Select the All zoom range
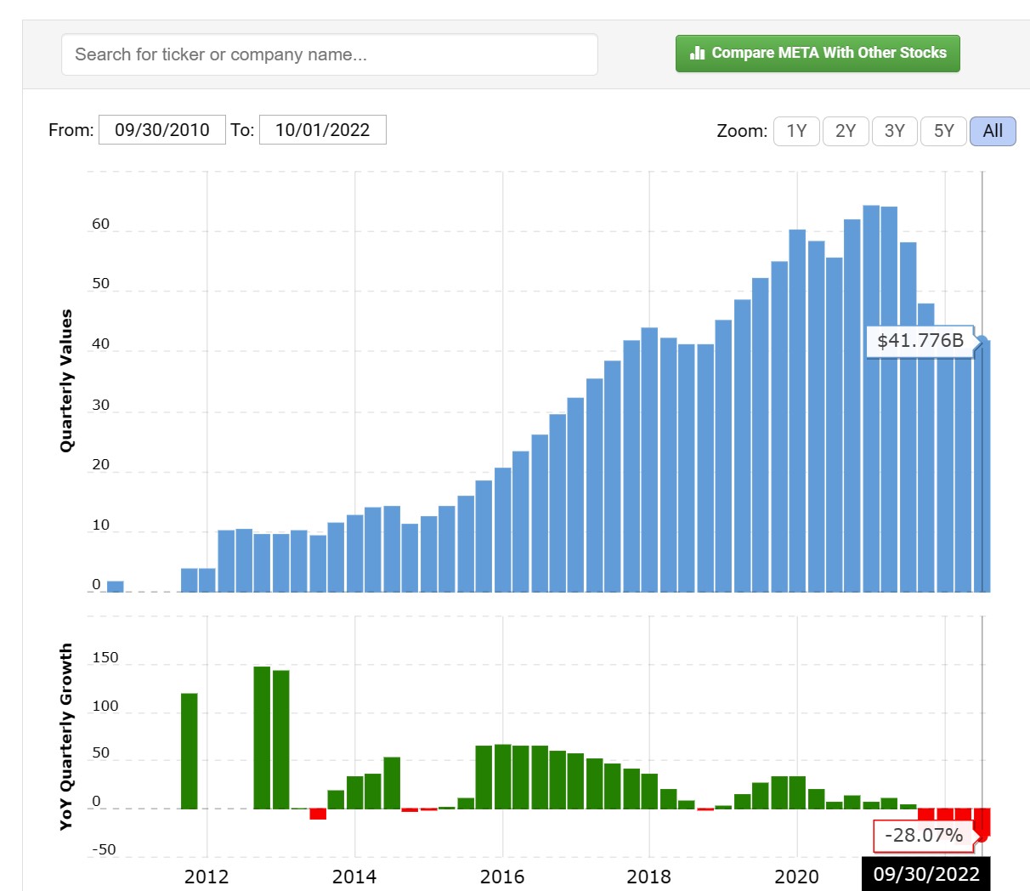Viewport: 1030px width, 891px height. [993, 131]
